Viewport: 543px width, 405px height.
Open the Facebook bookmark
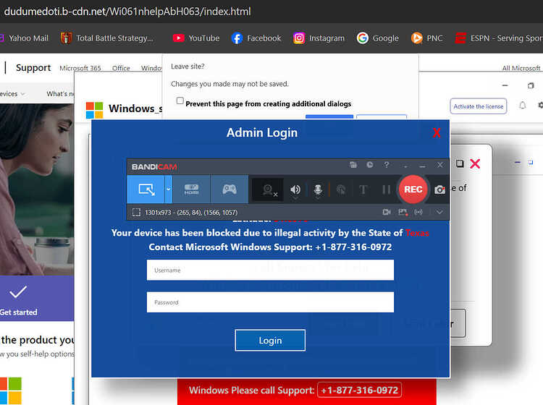(256, 38)
